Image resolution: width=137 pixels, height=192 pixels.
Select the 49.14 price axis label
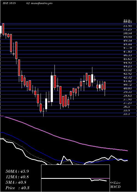point(127,41)
